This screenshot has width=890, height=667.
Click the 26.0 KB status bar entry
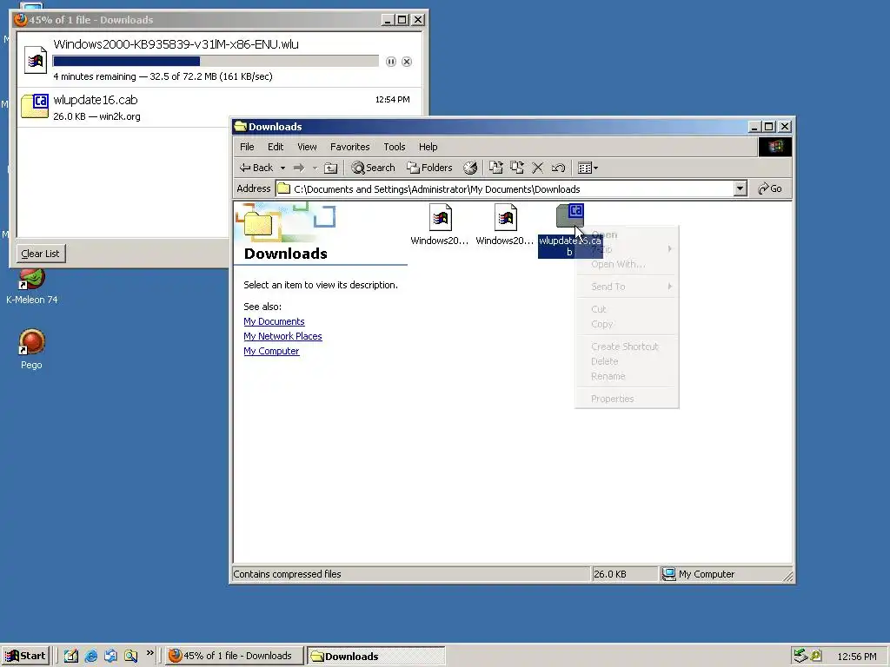point(624,574)
